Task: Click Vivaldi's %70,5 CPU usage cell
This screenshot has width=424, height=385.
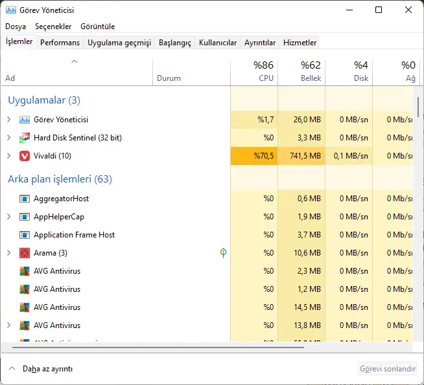Action: 254,156
